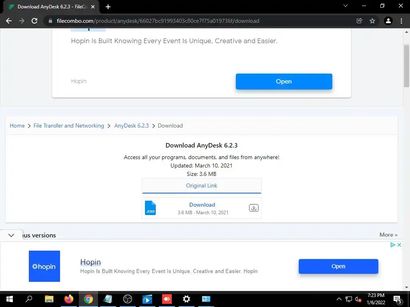The image size is (410, 307).
Task: Open the Windows Start menu
Action: [x=10, y=299]
